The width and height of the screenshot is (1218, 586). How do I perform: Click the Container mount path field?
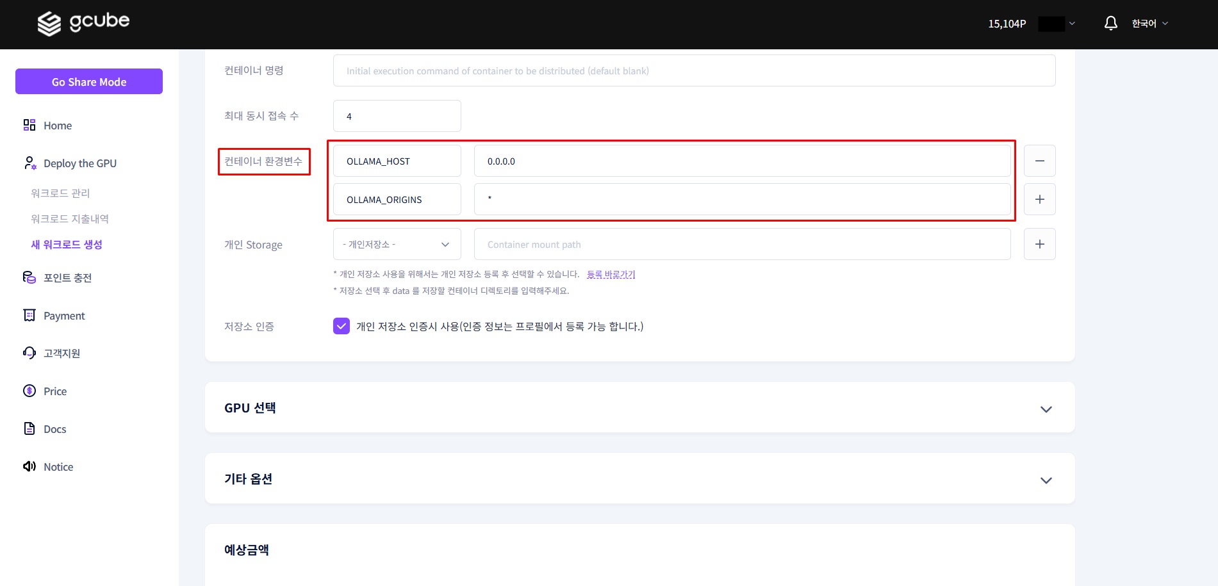point(743,244)
